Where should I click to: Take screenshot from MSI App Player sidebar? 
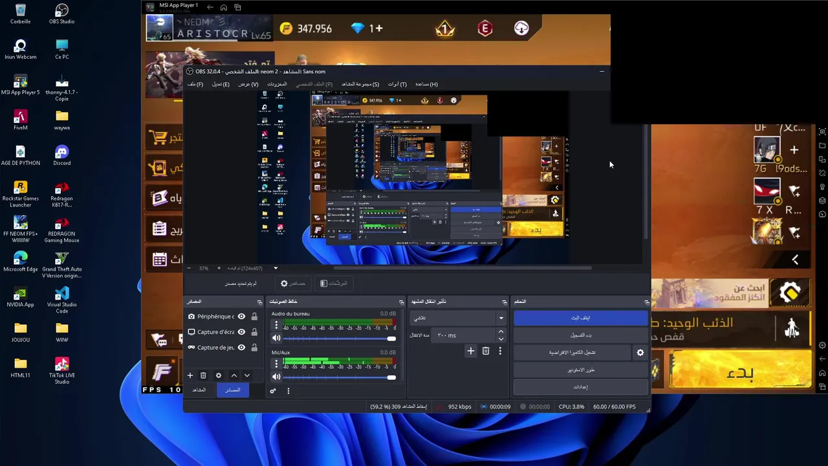(x=822, y=131)
